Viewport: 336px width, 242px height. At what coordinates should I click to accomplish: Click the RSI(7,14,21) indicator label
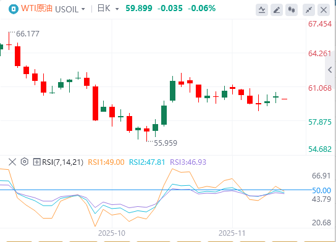click(62, 162)
